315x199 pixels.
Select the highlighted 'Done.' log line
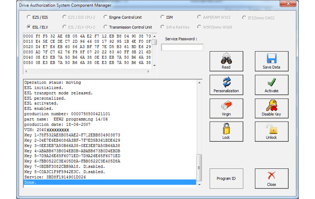click(110, 182)
